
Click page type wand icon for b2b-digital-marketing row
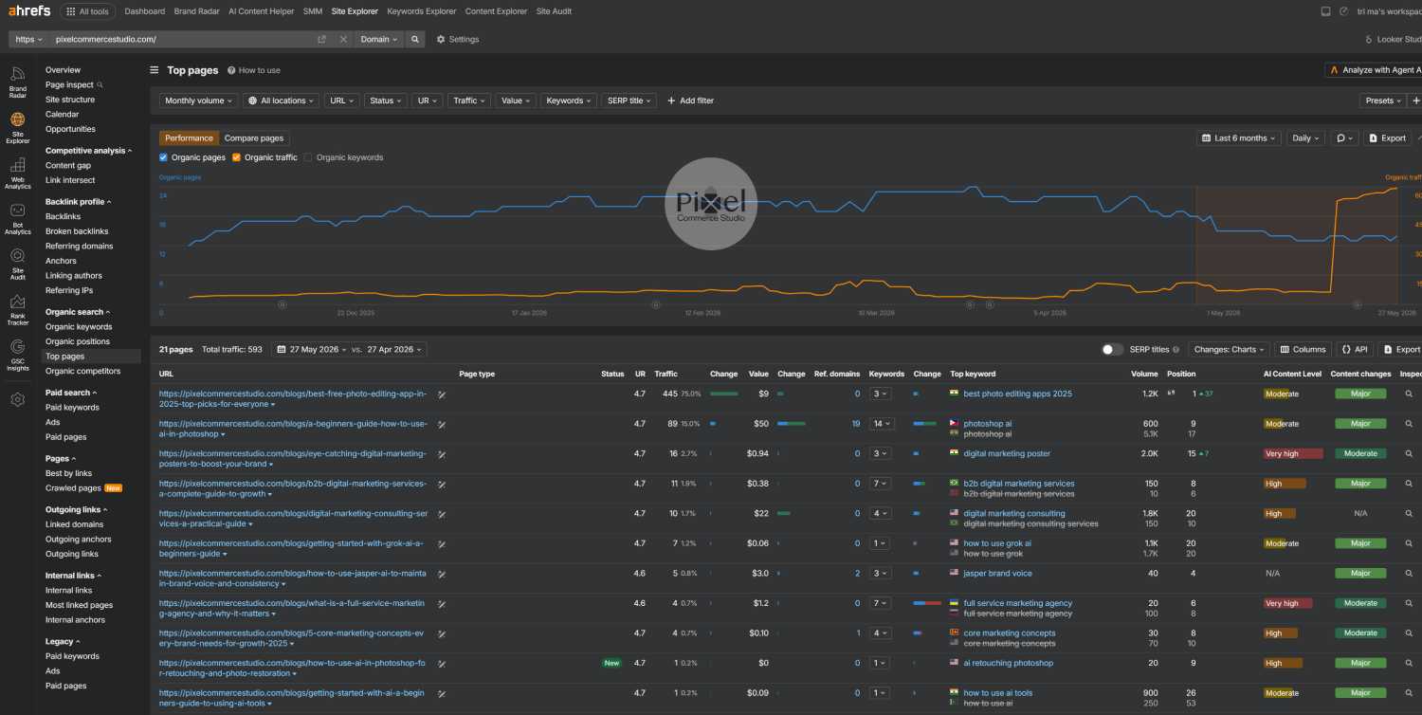[x=442, y=484]
